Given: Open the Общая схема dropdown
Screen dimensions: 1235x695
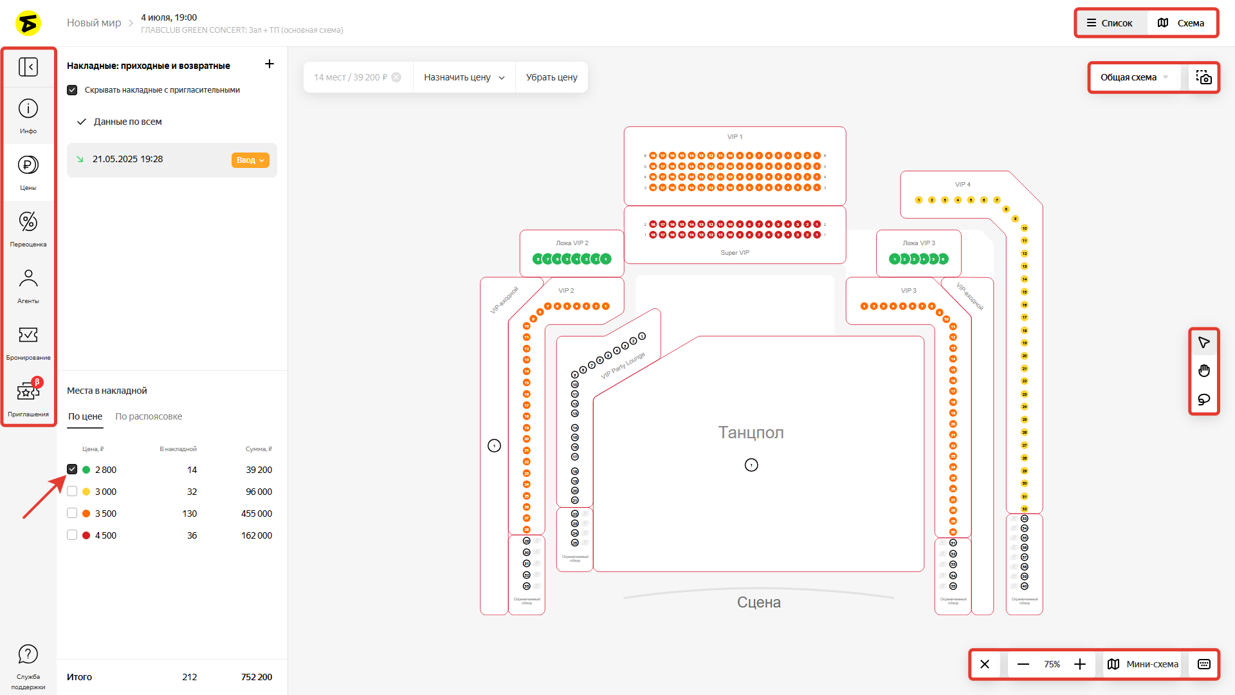Looking at the screenshot, I should [1135, 77].
